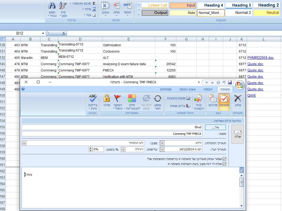Open the Q456 link in Excel
The width and height of the screenshot is (282, 211).
(x=251, y=96)
